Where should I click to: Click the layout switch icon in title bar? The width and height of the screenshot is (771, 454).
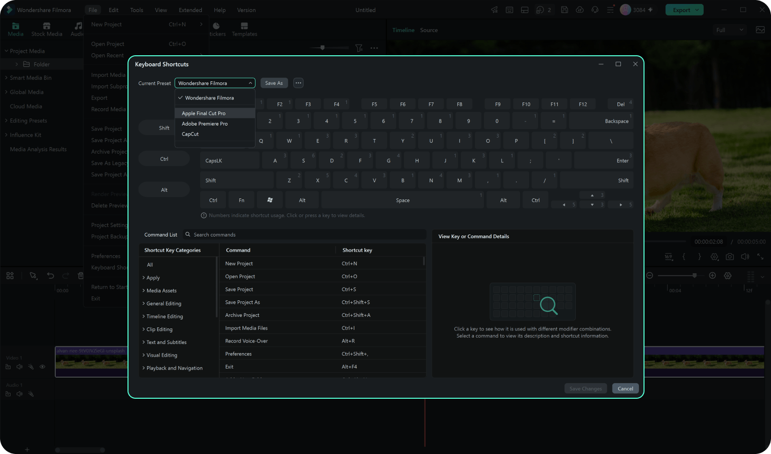[x=525, y=10]
